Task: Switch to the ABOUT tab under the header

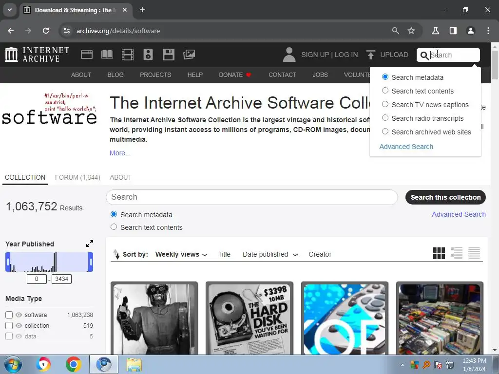Action: click(x=121, y=177)
